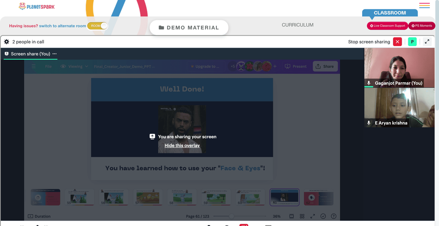439x226 pixels.
Task: Click PS Moments button
Action: (x=422, y=26)
